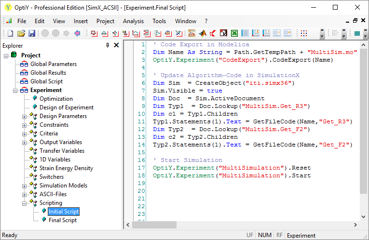Viewport: 369px width, 240px height.
Task: Open the View menu
Action: click(59, 21)
